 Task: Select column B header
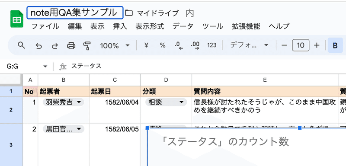point(64,80)
